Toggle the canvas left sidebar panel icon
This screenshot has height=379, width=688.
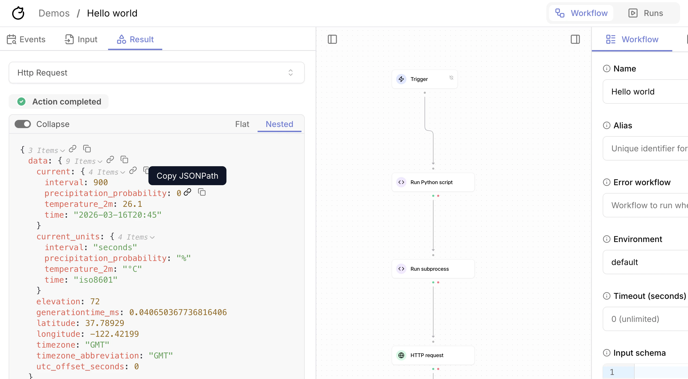click(x=332, y=39)
